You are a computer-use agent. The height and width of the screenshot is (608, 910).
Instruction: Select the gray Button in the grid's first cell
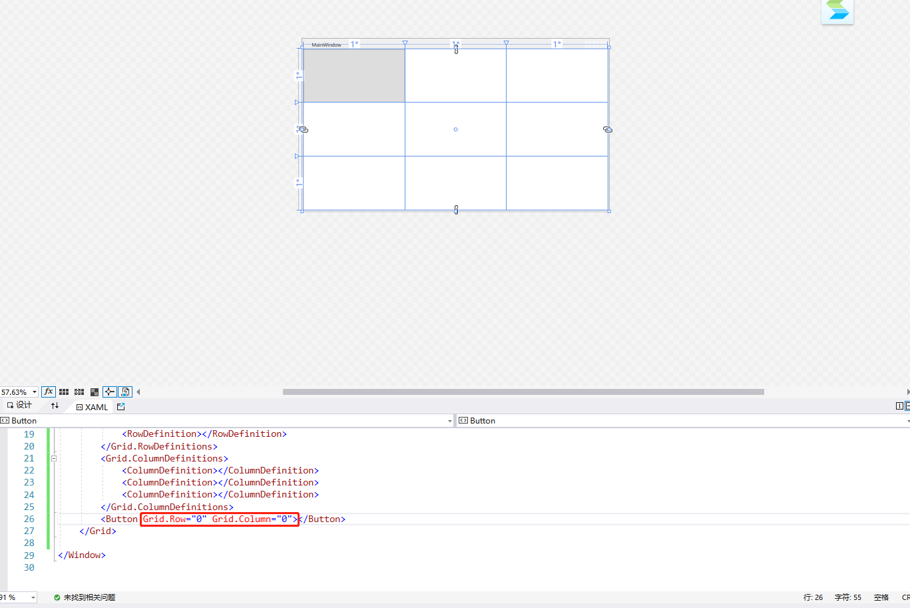tap(354, 75)
